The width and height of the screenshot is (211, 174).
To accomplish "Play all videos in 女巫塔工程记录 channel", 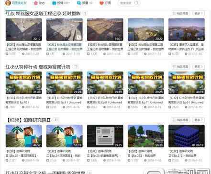I will click(x=181, y=13).
